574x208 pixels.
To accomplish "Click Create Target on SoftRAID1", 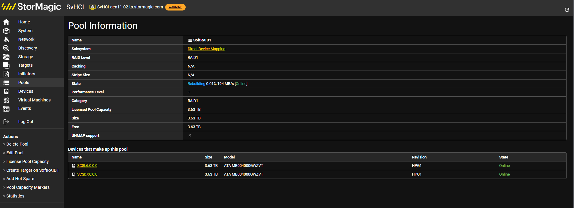I will [32, 170].
